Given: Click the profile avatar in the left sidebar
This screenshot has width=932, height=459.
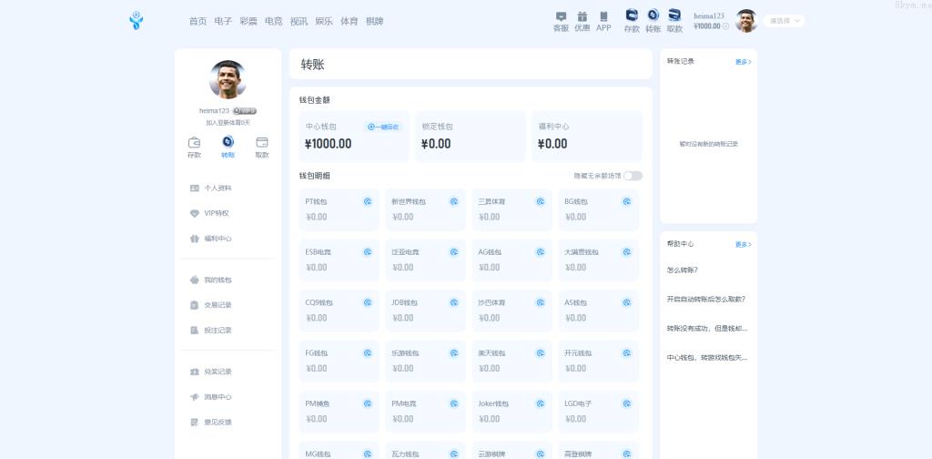Looking at the screenshot, I should click(x=228, y=79).
